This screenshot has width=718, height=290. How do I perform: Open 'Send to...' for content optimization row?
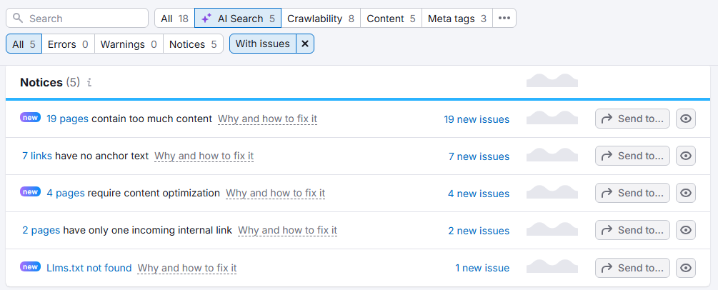point(632,193)
